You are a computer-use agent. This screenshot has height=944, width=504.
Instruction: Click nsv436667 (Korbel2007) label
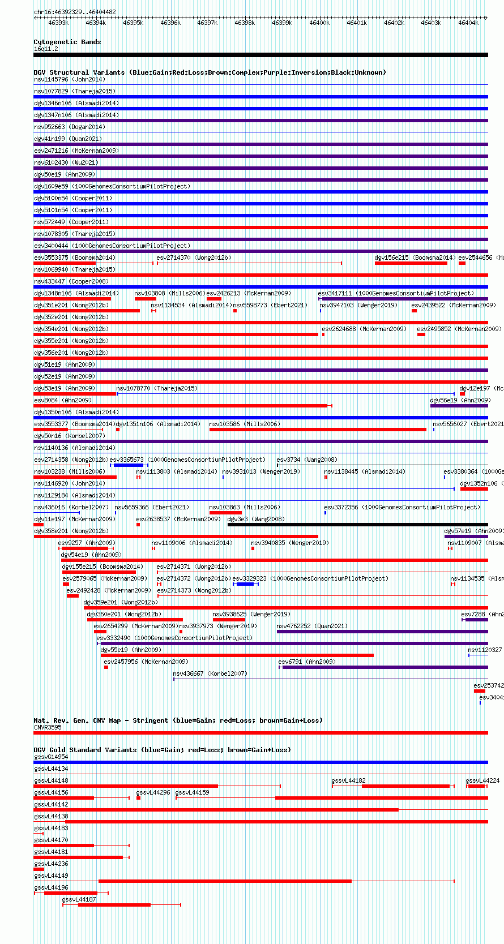click(210, 673)
